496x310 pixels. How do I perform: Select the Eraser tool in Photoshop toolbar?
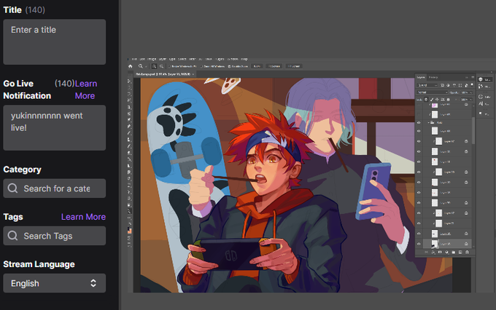coord(129,153)
